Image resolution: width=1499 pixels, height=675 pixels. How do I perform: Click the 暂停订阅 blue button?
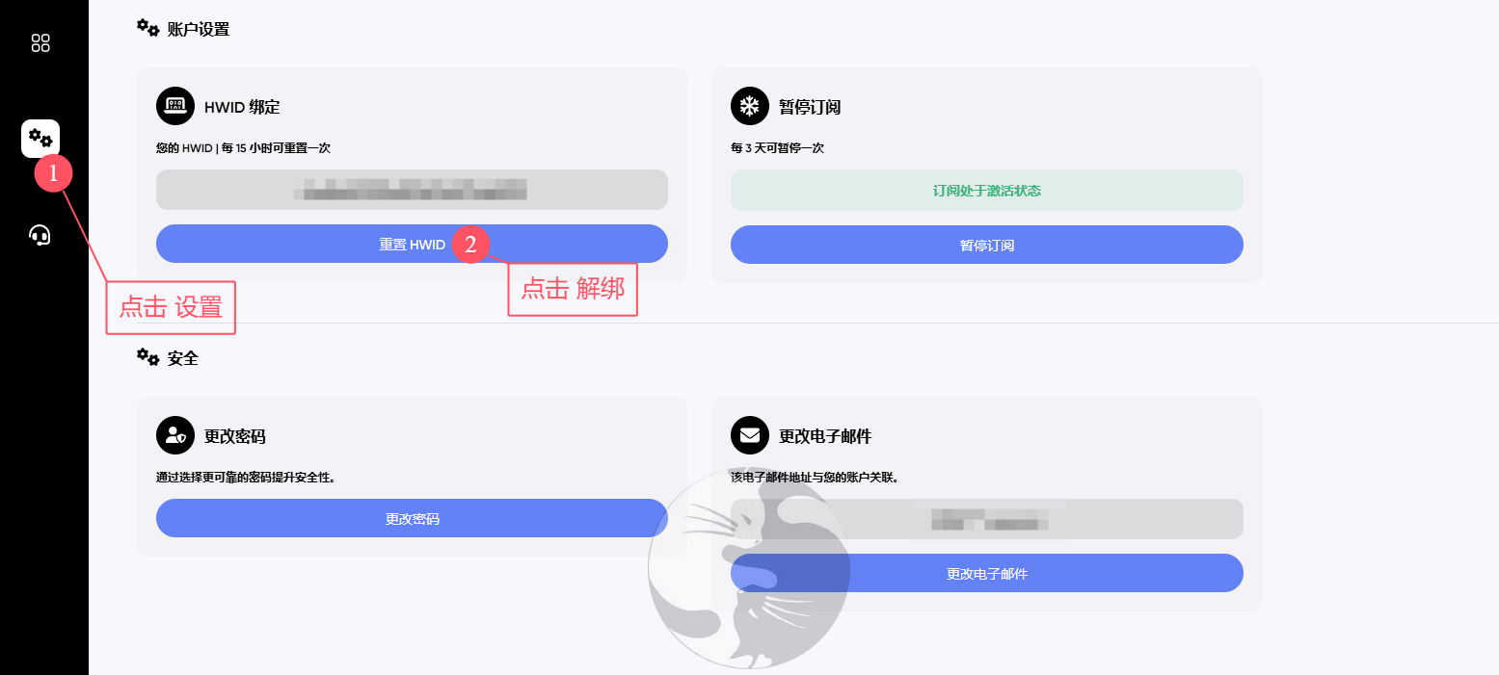987,245
